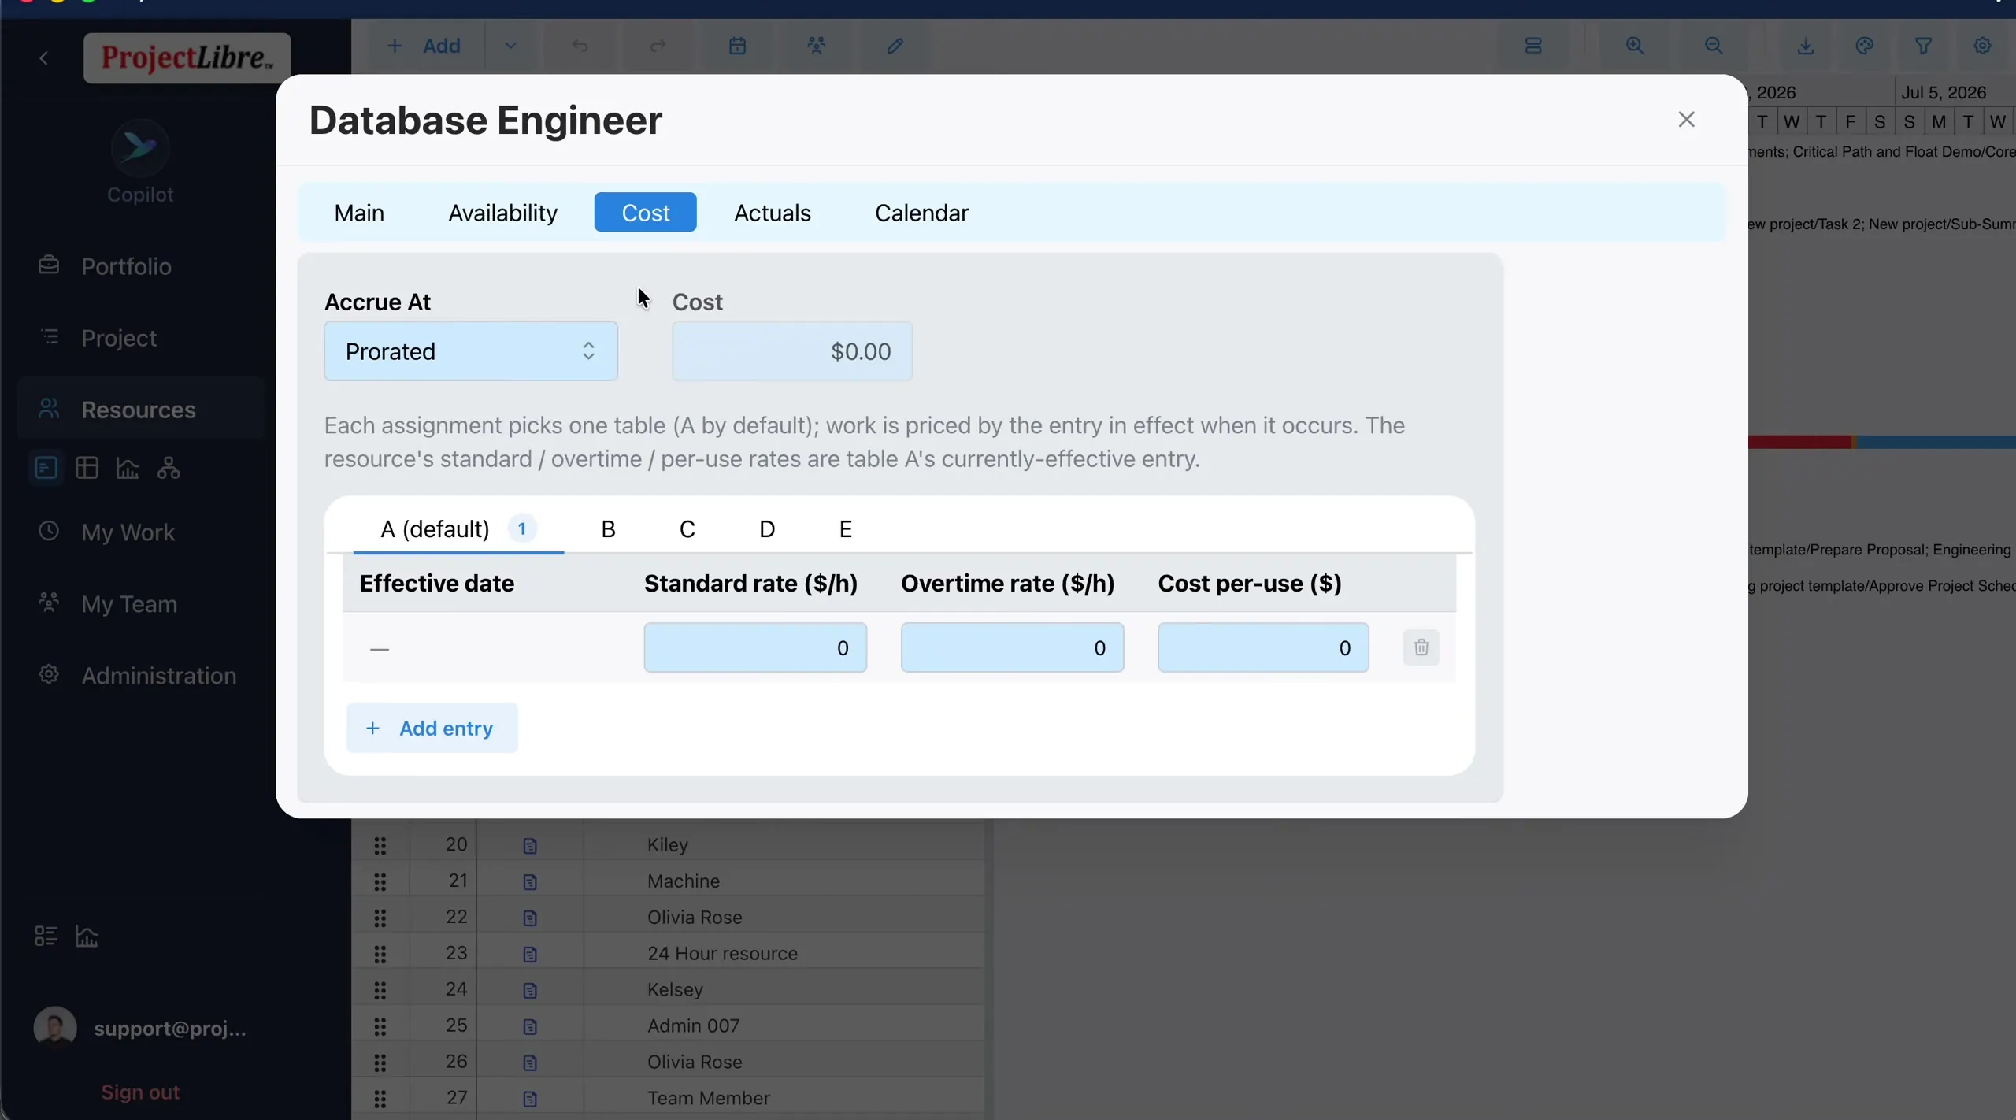Click the download export icon

[x=1806, y=46]
